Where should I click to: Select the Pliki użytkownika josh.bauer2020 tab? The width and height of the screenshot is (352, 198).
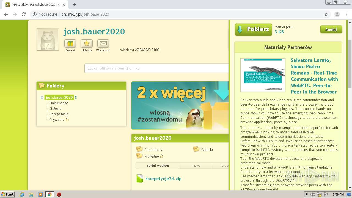[35, 5]
